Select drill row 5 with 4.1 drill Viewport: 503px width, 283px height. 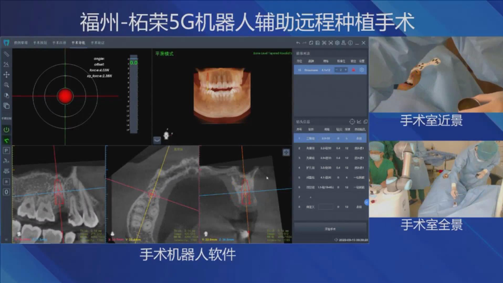click(330, 178)
